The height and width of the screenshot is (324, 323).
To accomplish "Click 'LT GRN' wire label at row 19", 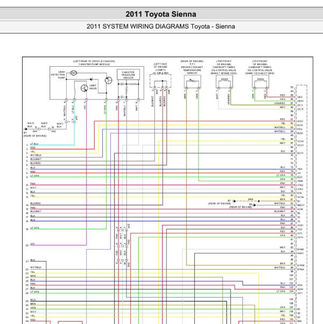I will [34, 228].
